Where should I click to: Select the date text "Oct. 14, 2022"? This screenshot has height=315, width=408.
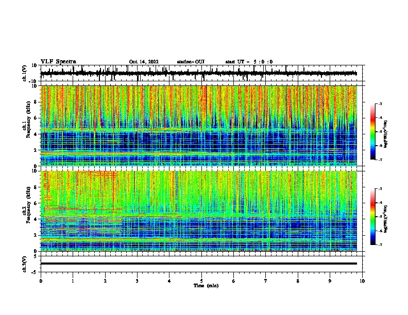(144, 62)
